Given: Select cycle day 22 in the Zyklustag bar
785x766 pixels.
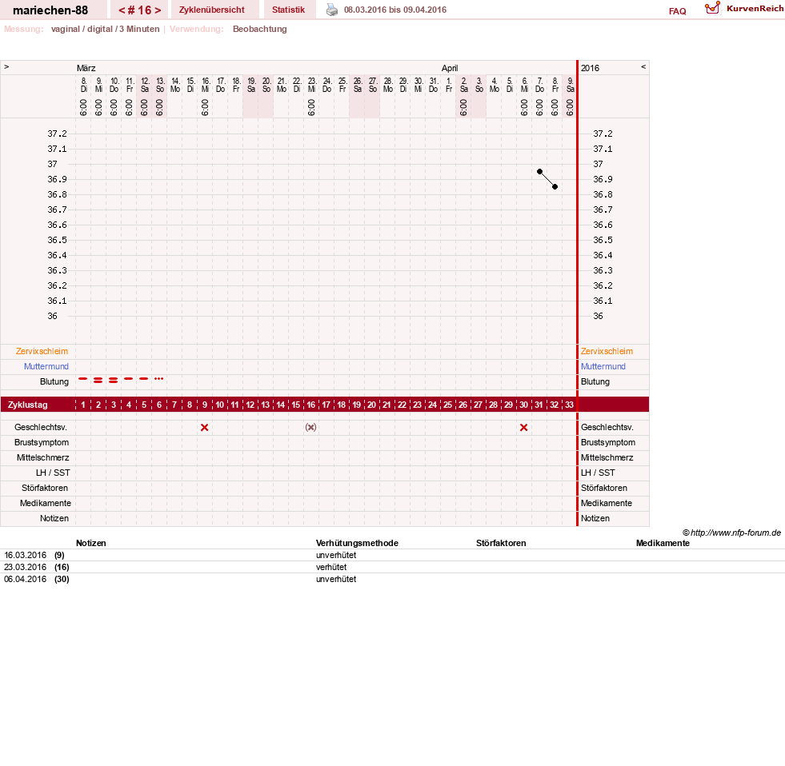Looking at the screenshot, I should (x=402, y=405).
